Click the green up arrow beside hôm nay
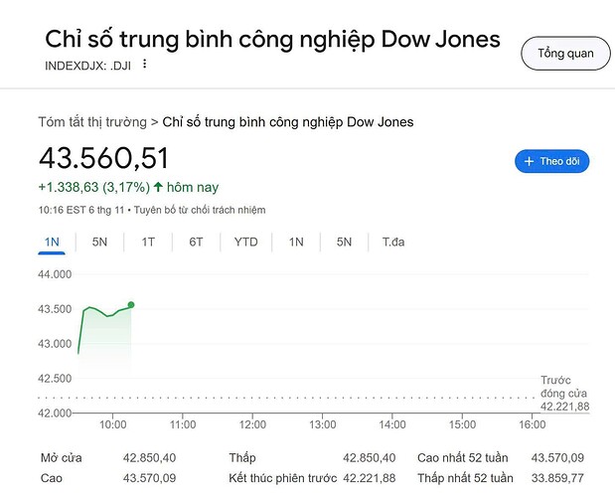 click(158, 187)
